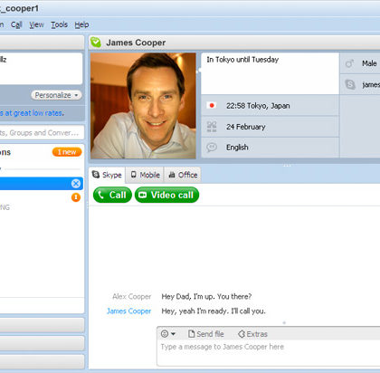
Task: Open the Help menu
Action: [81, 24]
